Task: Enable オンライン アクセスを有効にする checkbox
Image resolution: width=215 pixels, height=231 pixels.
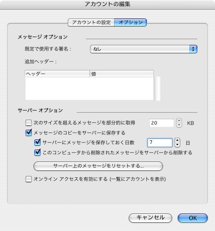Action: click(x=29, y=179)
